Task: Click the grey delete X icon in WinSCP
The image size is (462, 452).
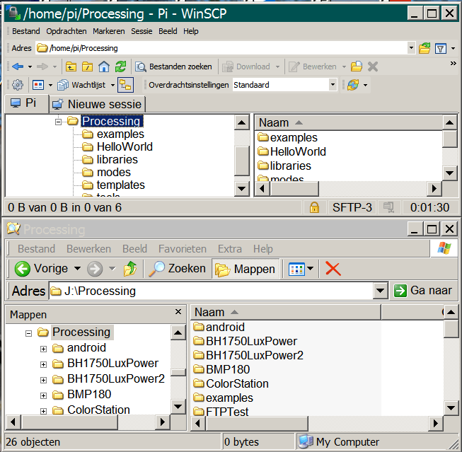Action: 373,66
